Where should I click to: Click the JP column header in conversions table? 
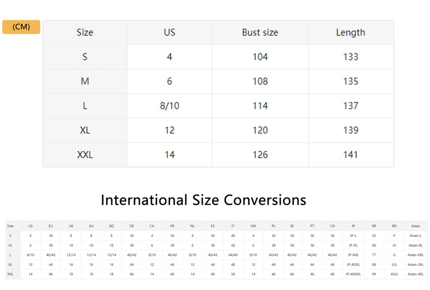tap(353, 226)
